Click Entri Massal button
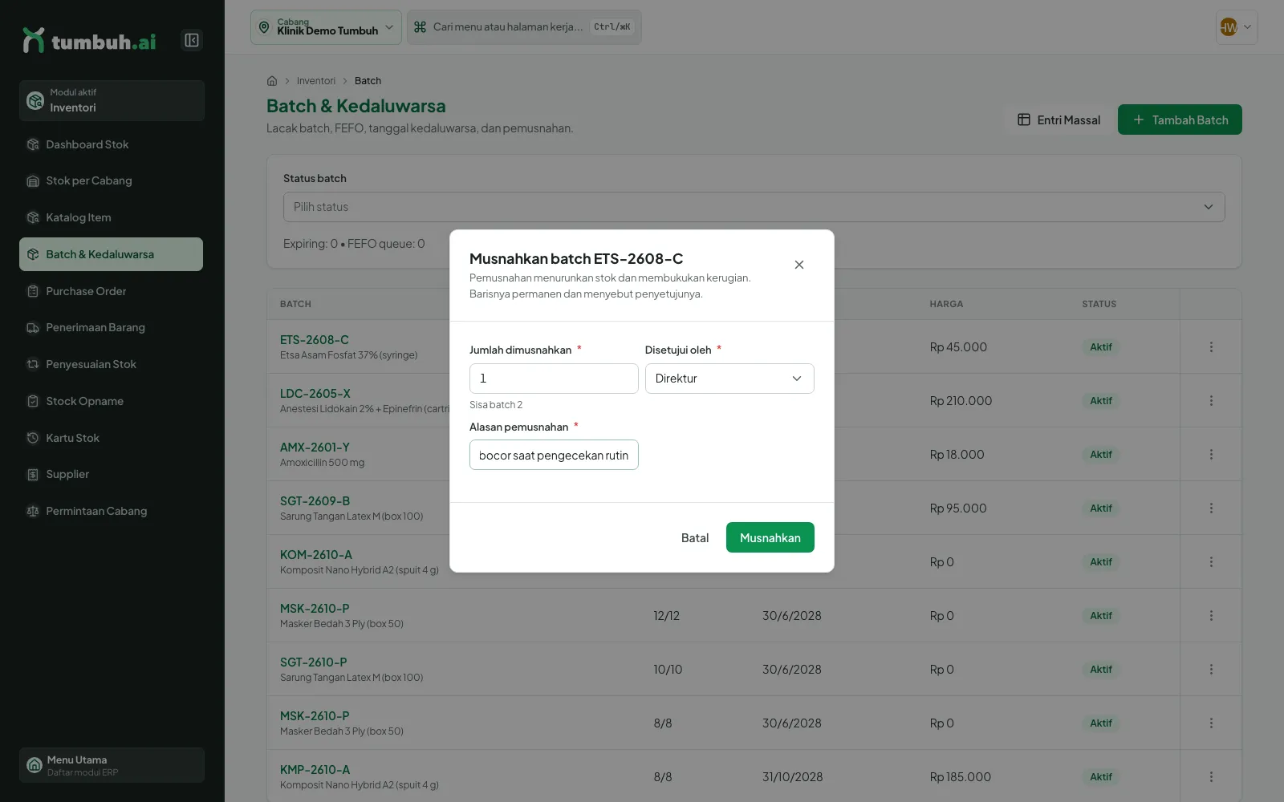The height and width of the screenshot is (802, 1284). (1058, 119)
